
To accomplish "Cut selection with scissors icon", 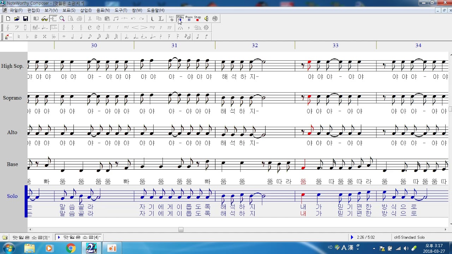I will tap(90, 19).
